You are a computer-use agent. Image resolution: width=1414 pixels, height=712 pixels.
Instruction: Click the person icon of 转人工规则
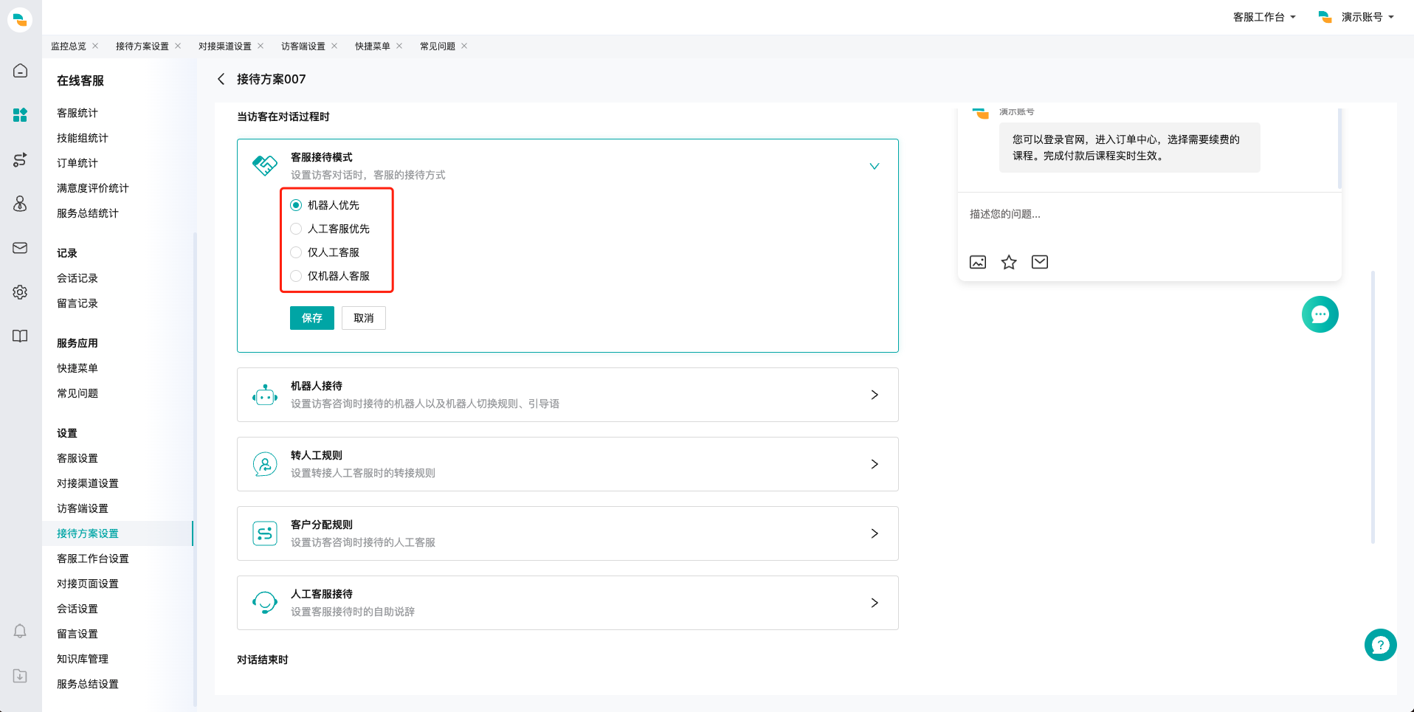coord(265,464)
